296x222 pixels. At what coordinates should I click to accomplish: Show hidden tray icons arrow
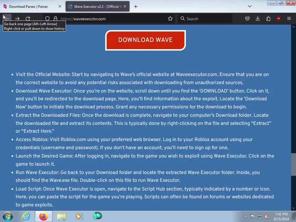click(x=246, y=217)
